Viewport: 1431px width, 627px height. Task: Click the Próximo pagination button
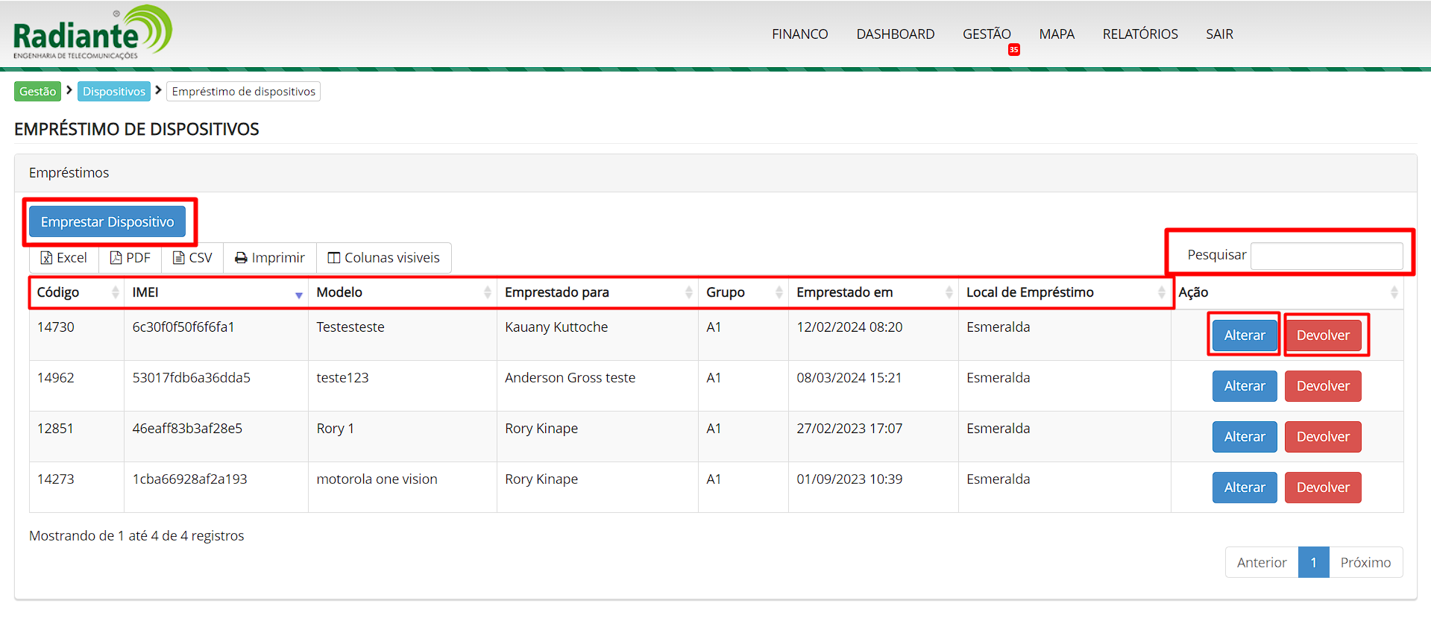1365,562
